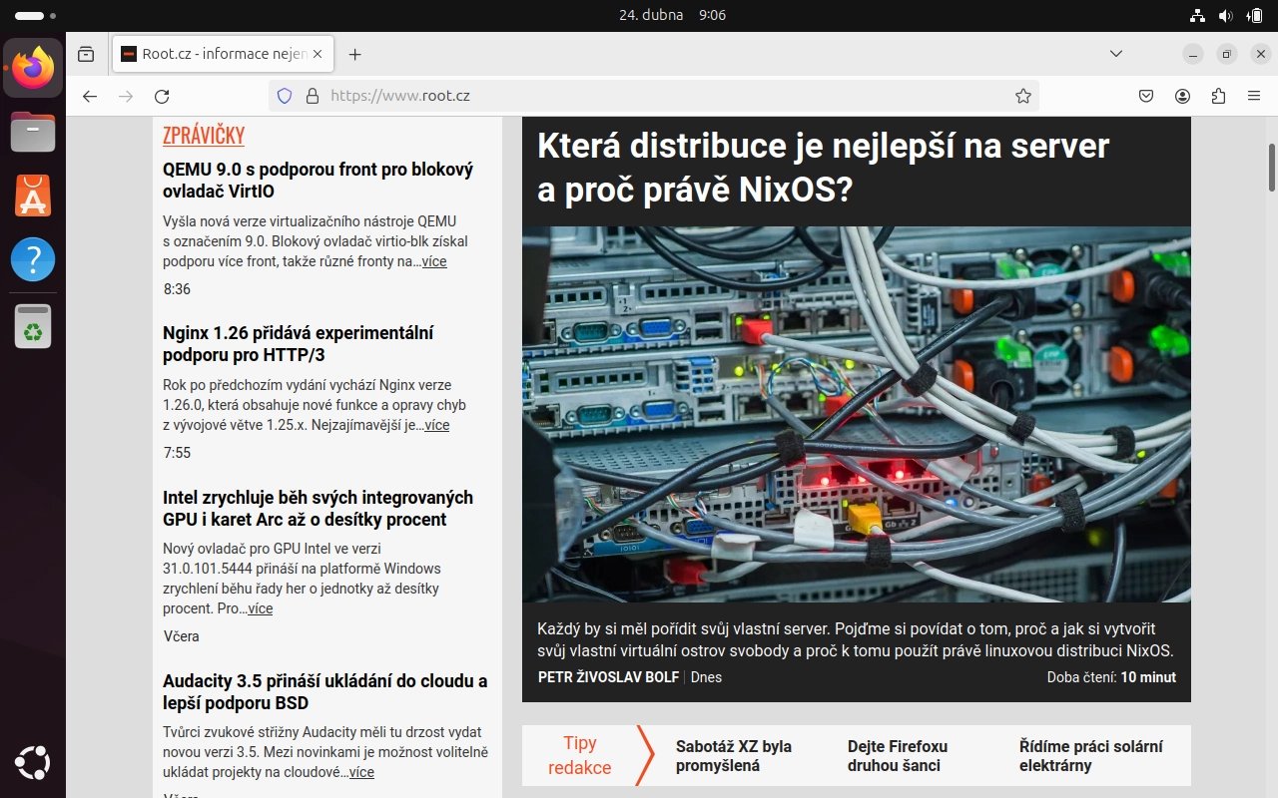Save page to Pocket
Screen dimensions: 1278x798
point(1146,96)
